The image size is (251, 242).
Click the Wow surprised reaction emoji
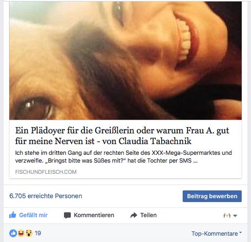pyautogui.click(x=29, y=233)
